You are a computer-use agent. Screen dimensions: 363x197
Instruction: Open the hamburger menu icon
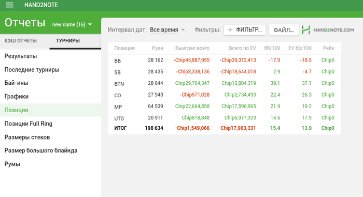(x=9, y=5)
